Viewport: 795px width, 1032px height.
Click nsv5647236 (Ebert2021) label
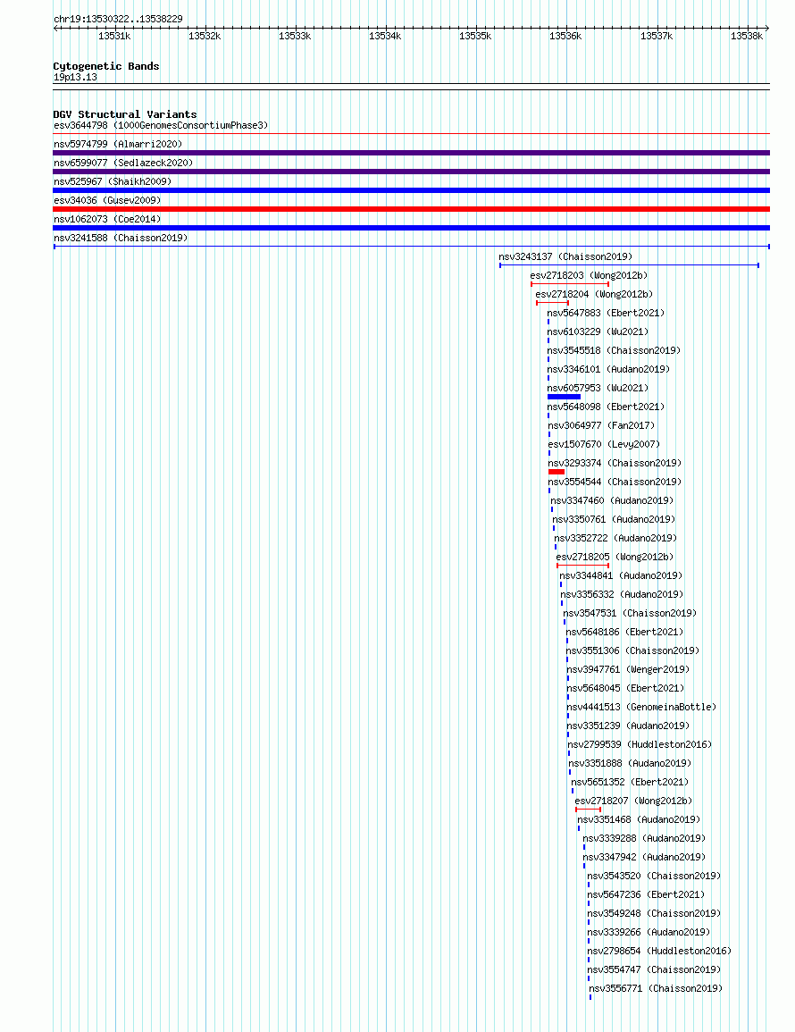coord(646,894)
